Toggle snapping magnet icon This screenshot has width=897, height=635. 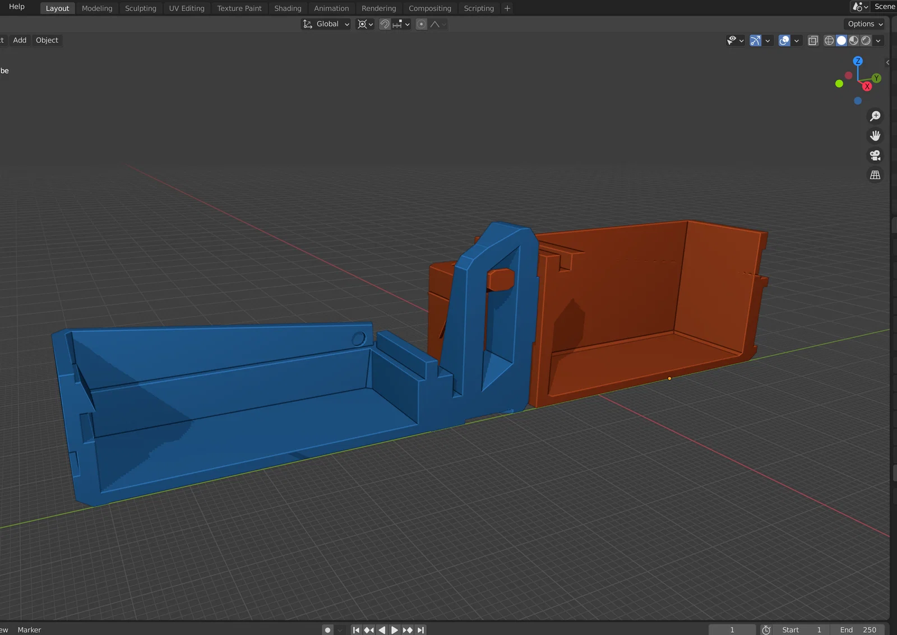(385, 24)
